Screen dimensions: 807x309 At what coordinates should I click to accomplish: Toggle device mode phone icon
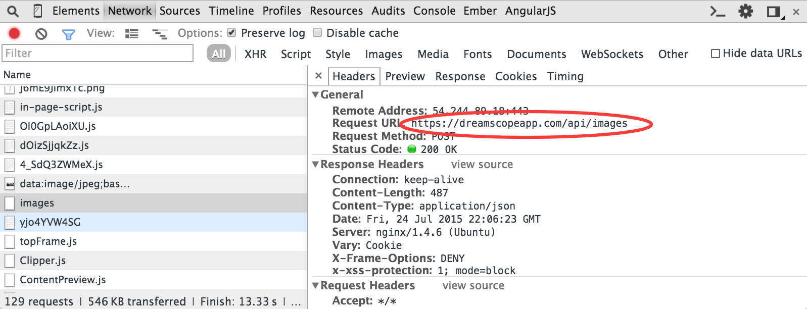(37, 11)
